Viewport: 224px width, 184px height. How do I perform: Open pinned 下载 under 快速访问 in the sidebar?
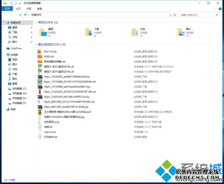(x=15, y=32)
